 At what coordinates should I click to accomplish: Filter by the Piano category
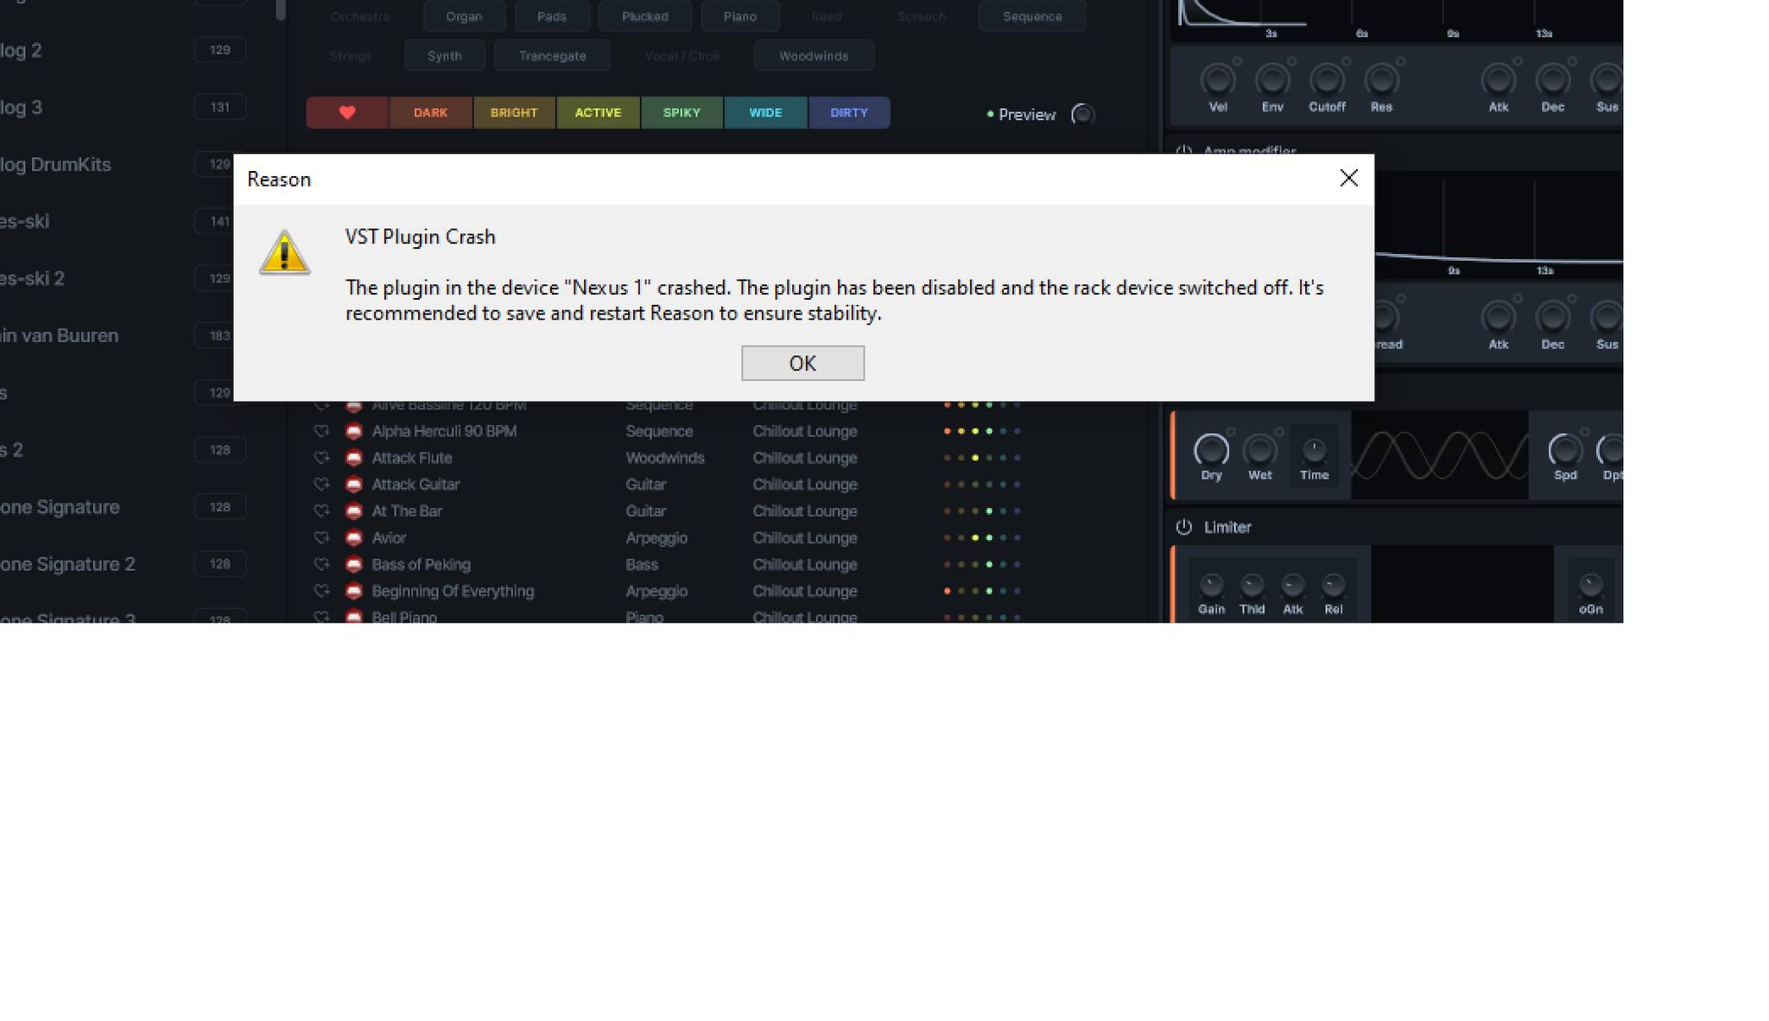(740, 16)
